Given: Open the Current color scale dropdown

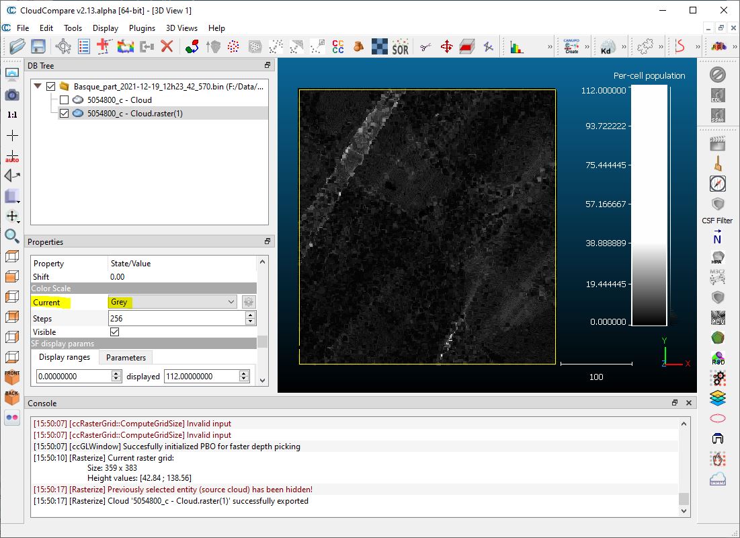Looking at the screenshot, I should (x=173, y=303).
